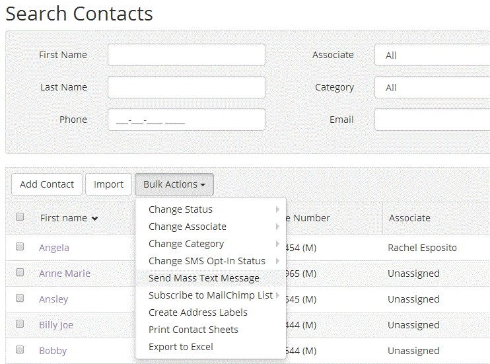Check the box next to Angela

pyautogui.click(x=20, y=246)
